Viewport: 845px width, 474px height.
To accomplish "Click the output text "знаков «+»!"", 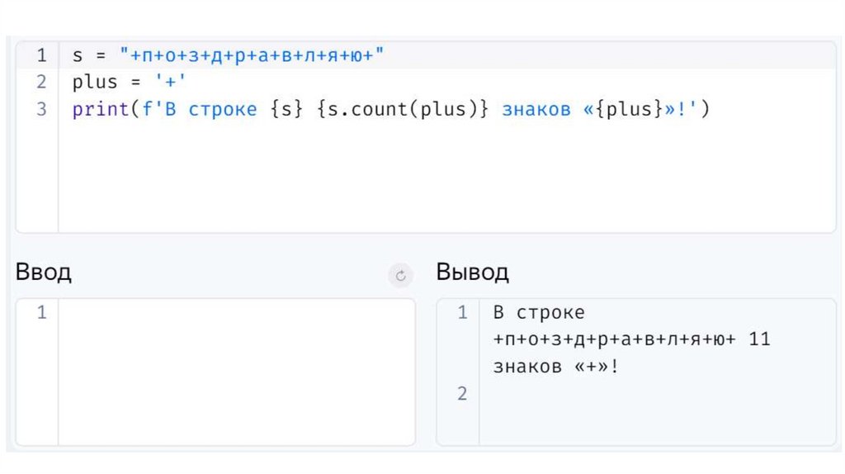I will coord(556,366).
